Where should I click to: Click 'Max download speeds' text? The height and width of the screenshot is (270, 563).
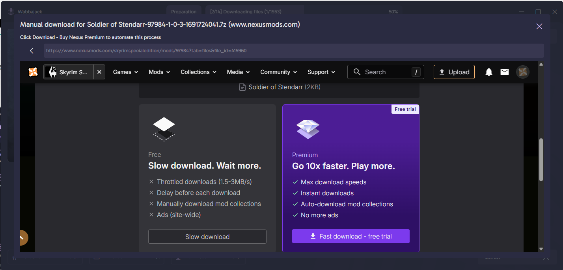coord(334,182)
